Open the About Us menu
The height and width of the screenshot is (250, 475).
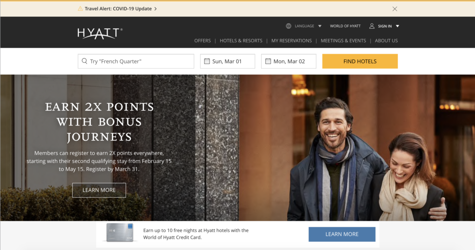(386, 40)
